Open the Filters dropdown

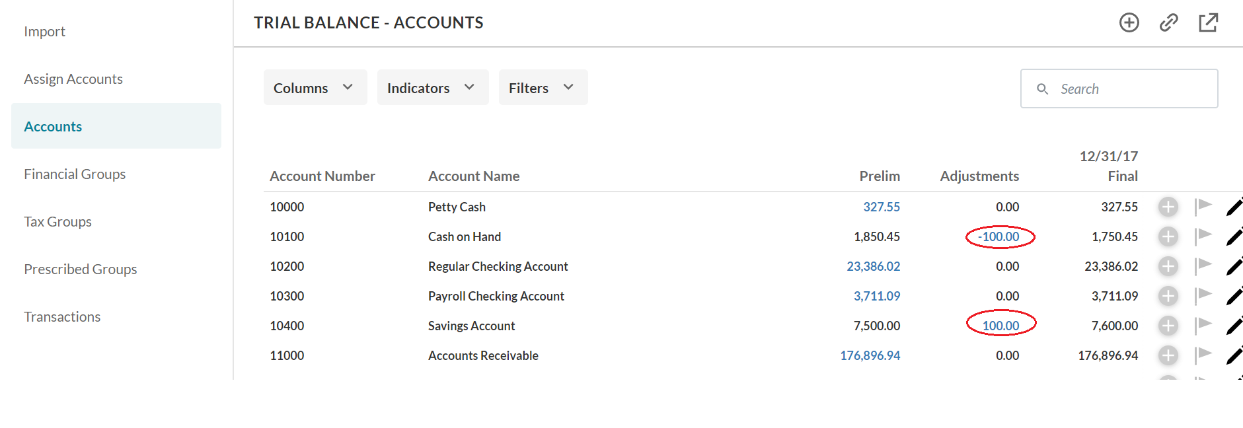(x=543, y=87)
